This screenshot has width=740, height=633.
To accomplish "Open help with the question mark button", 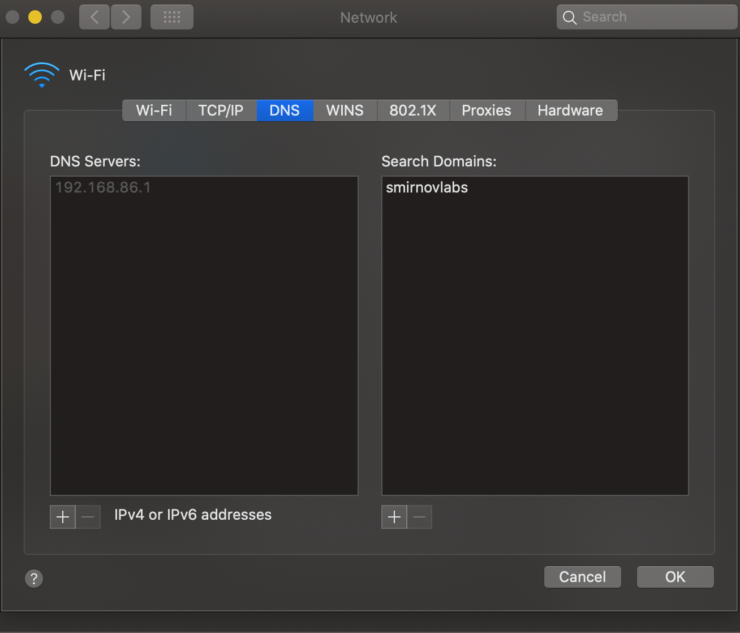I will point(34,579).
